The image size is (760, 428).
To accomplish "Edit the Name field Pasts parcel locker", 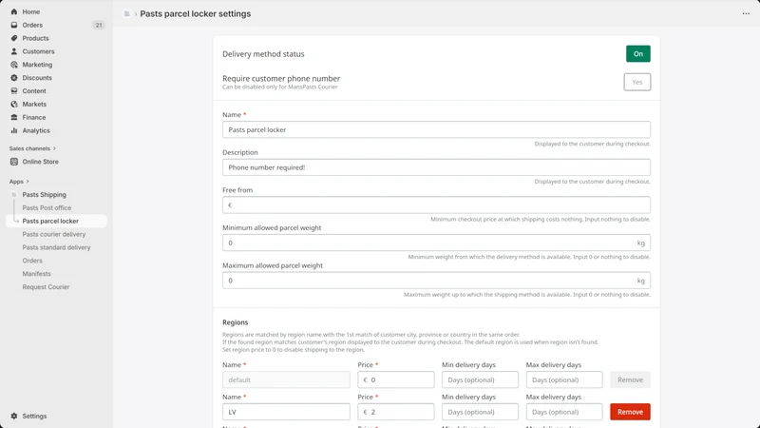I will coord(436,129).
